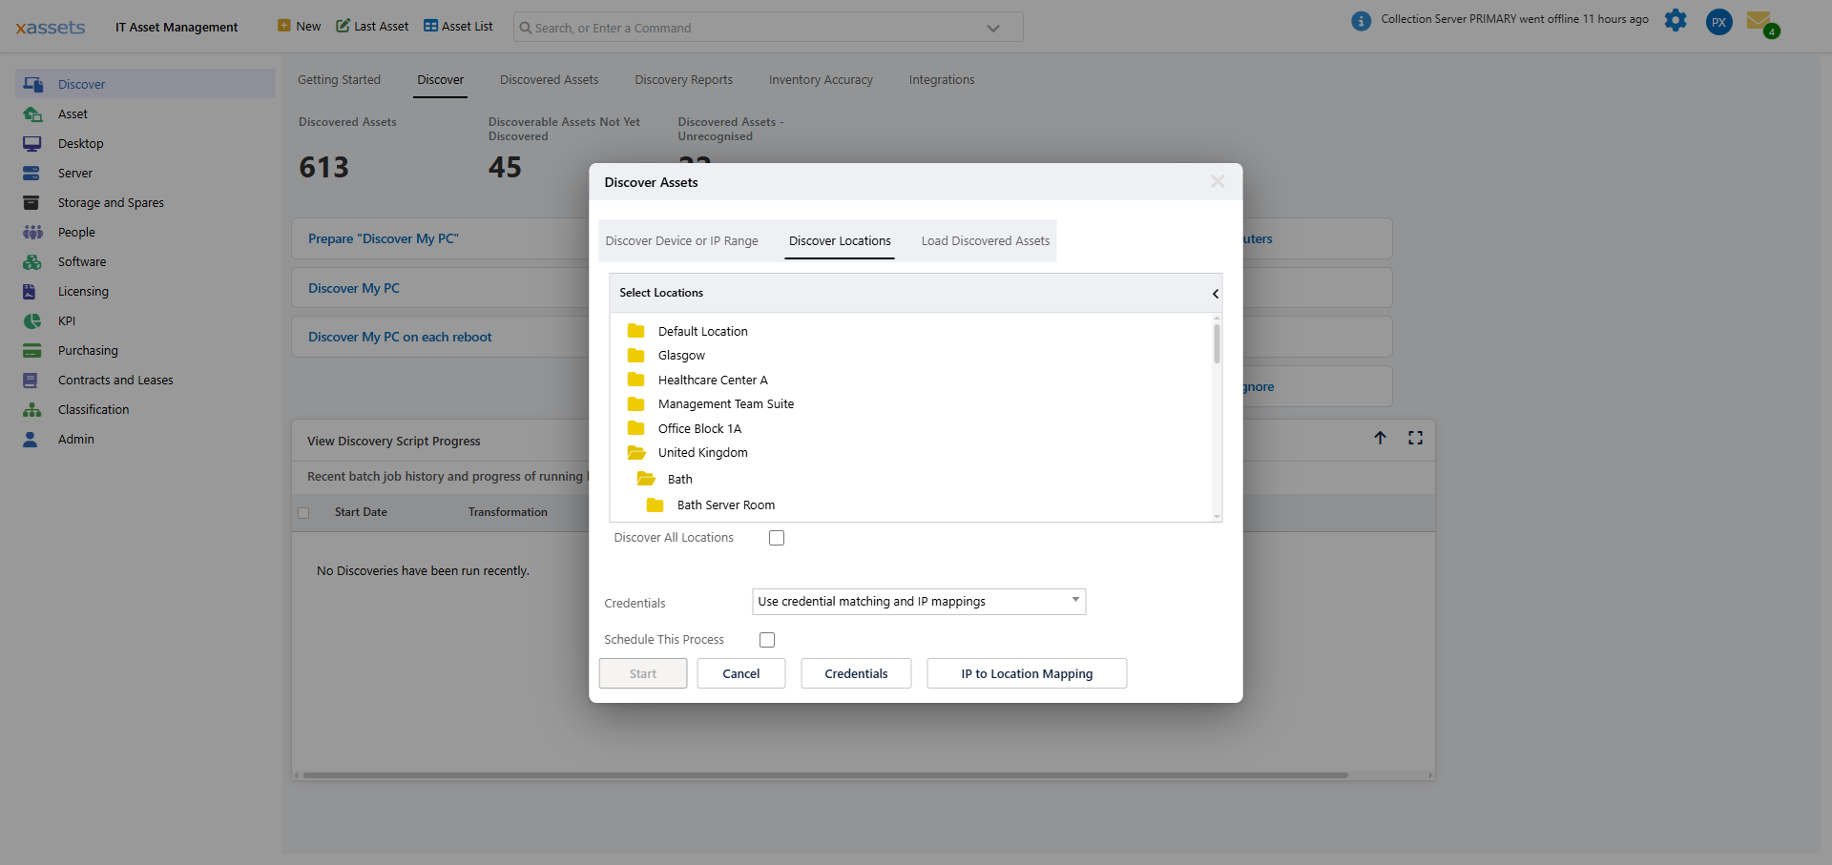Screen dimensions: 1832x865
Task: Open the KPI pie chart icon
Action: click(32, 320)
